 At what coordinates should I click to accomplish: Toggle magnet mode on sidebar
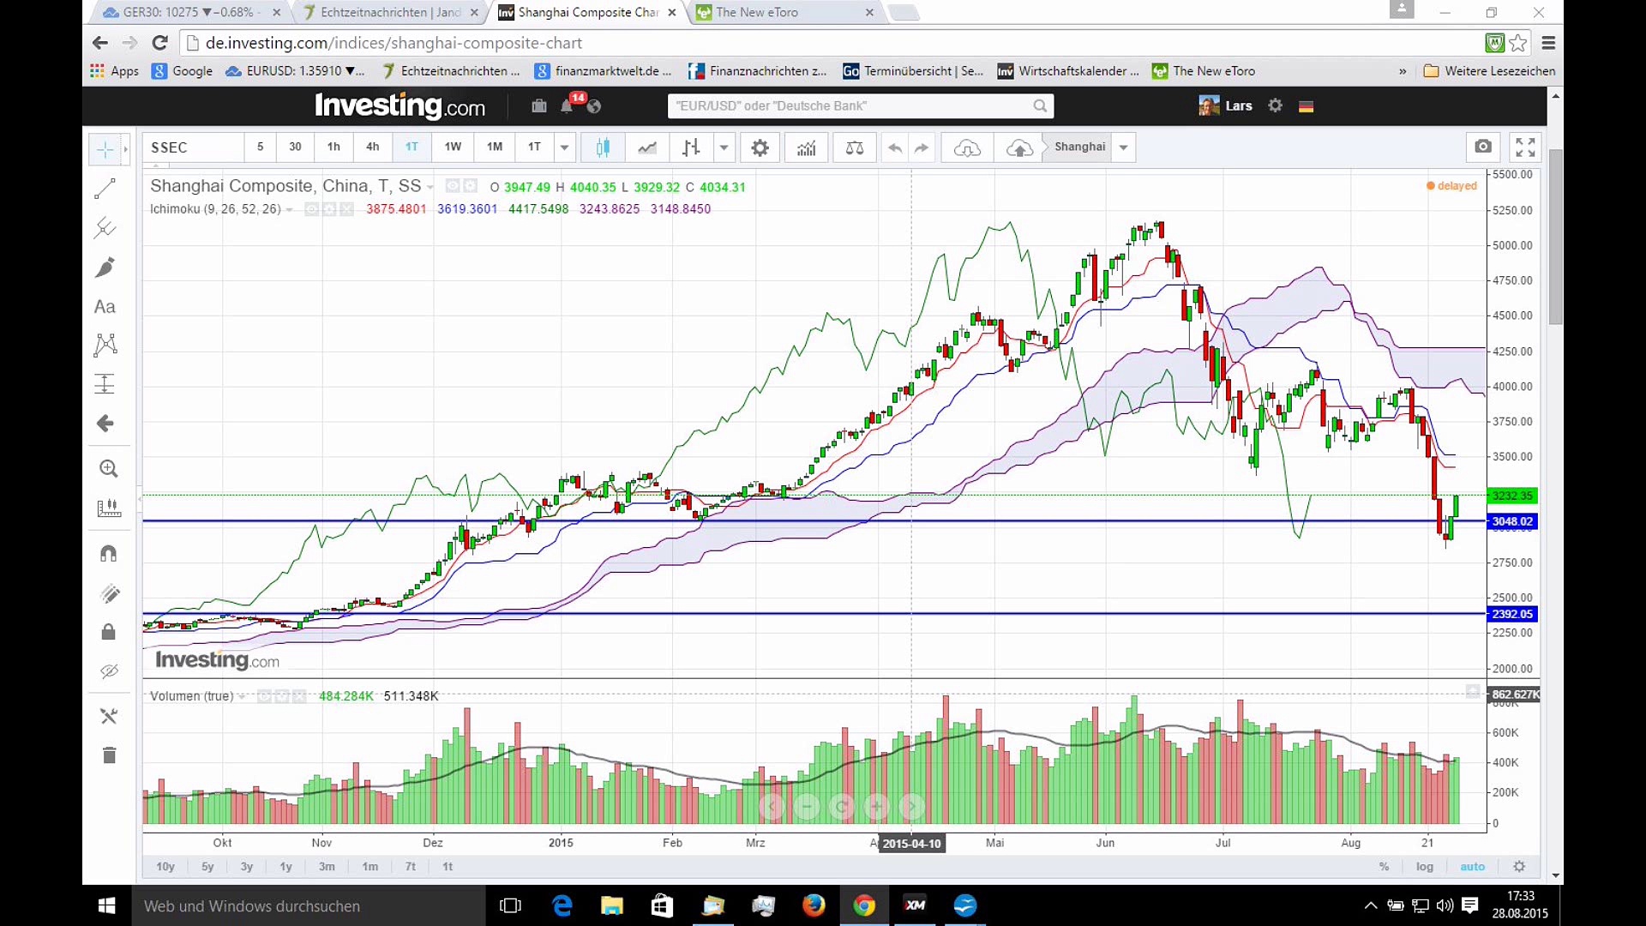(108, 554)
